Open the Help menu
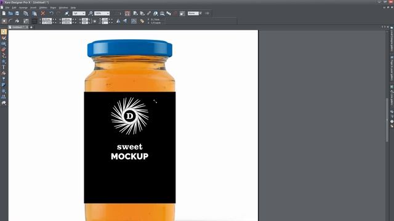394x221 pixels. (x=73, y=8)
